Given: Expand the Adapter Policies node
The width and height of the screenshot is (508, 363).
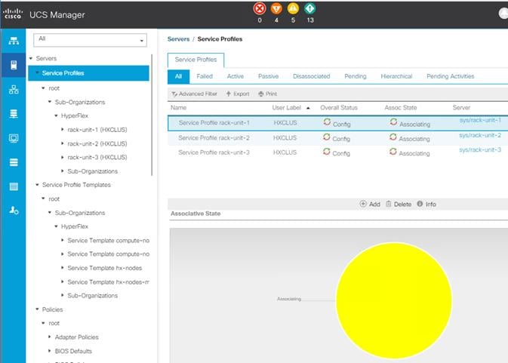Looking at the screenshot, I should [50, 337].
